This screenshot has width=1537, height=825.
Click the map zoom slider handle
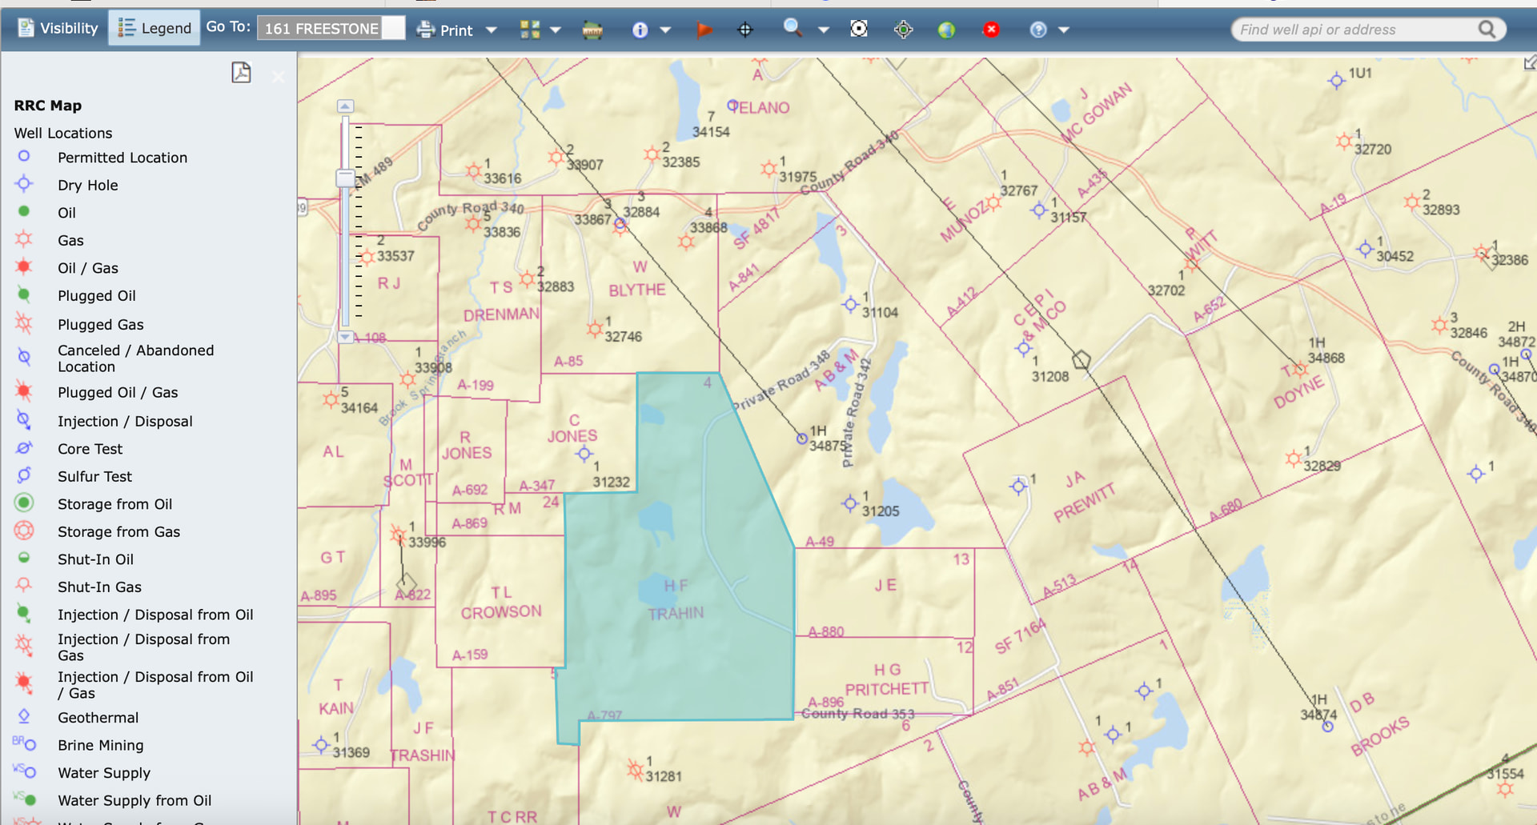point(345,178)
